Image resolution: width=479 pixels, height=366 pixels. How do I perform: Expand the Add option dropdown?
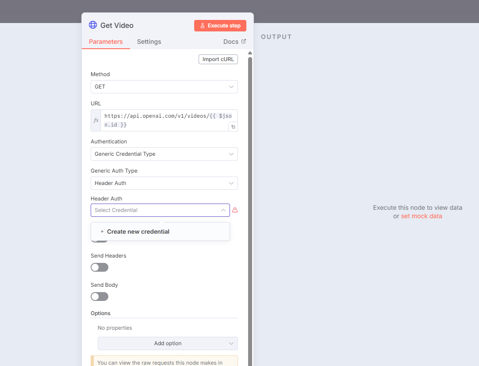pyautogui.click(x=168, y=343)
